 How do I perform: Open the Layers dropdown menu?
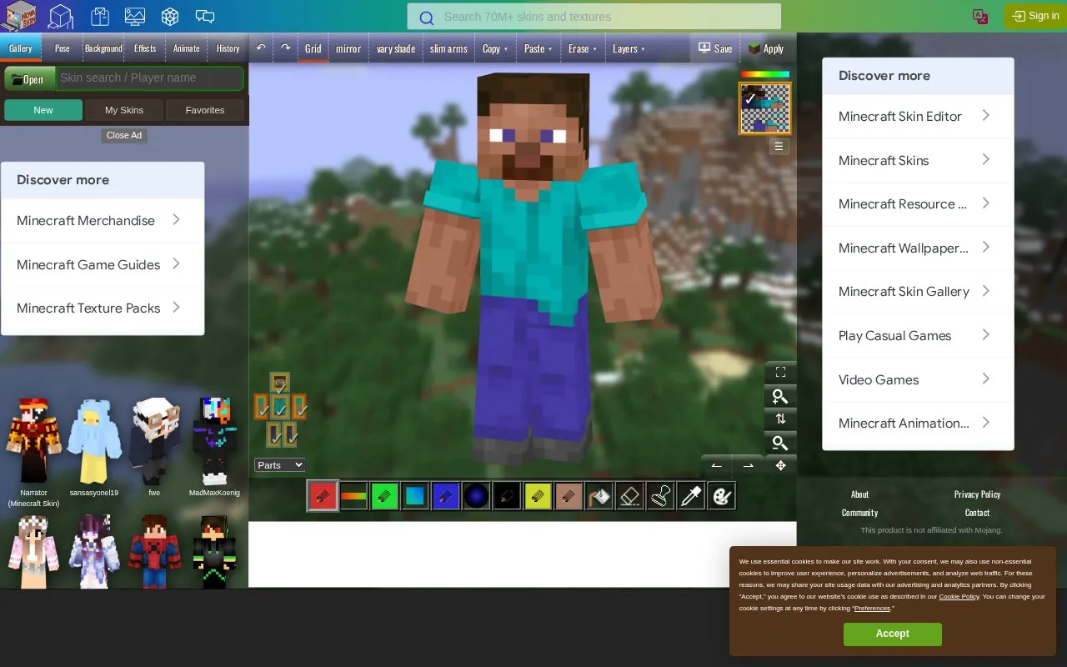point(629,48)
